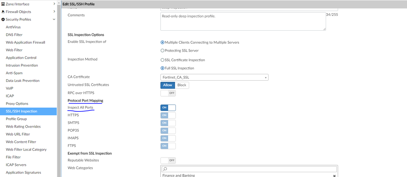Expand the Zone/Interface submenu arrow
Viewport: 407px width, 177px height.
click(x=54, y=4)
